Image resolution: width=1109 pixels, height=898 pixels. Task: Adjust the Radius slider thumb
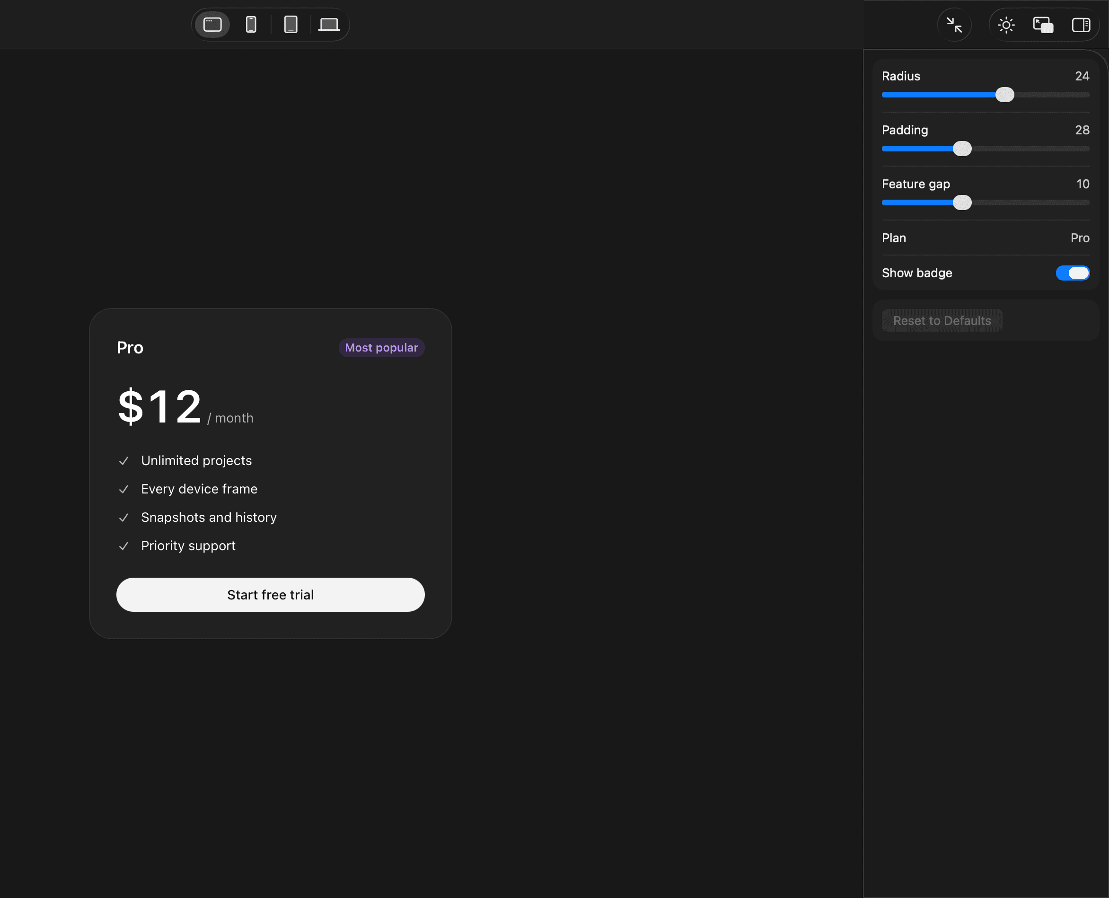(1004, 95)
